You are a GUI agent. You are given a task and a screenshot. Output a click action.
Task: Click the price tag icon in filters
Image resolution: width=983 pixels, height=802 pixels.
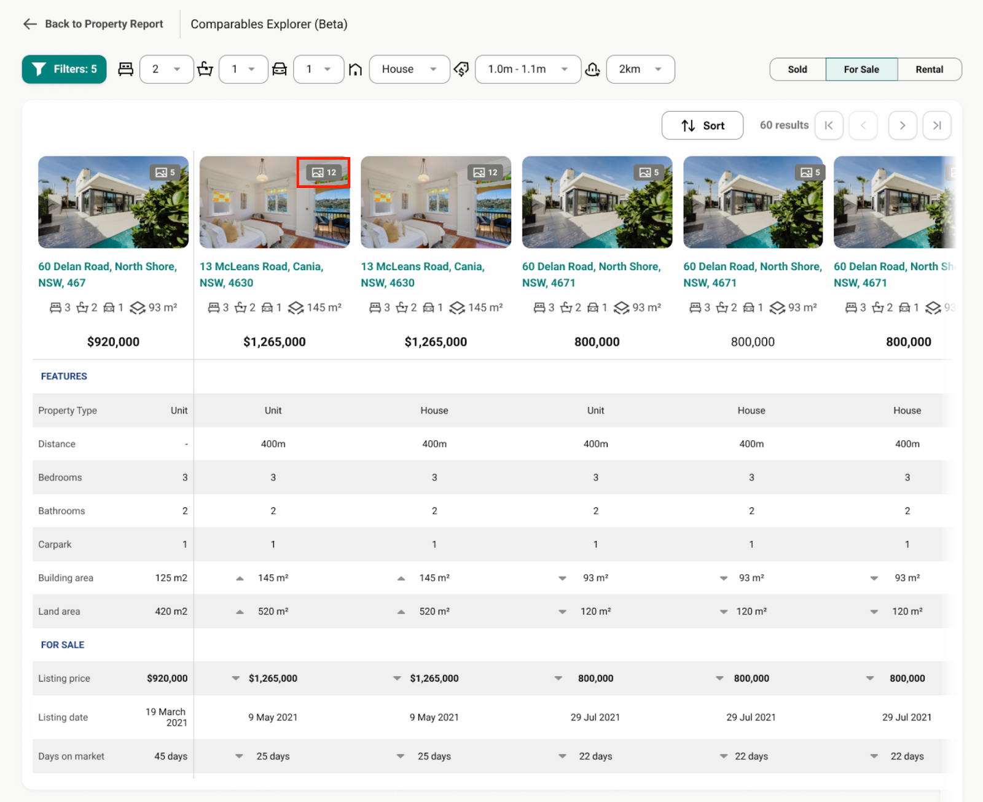(x=461, y=69)
